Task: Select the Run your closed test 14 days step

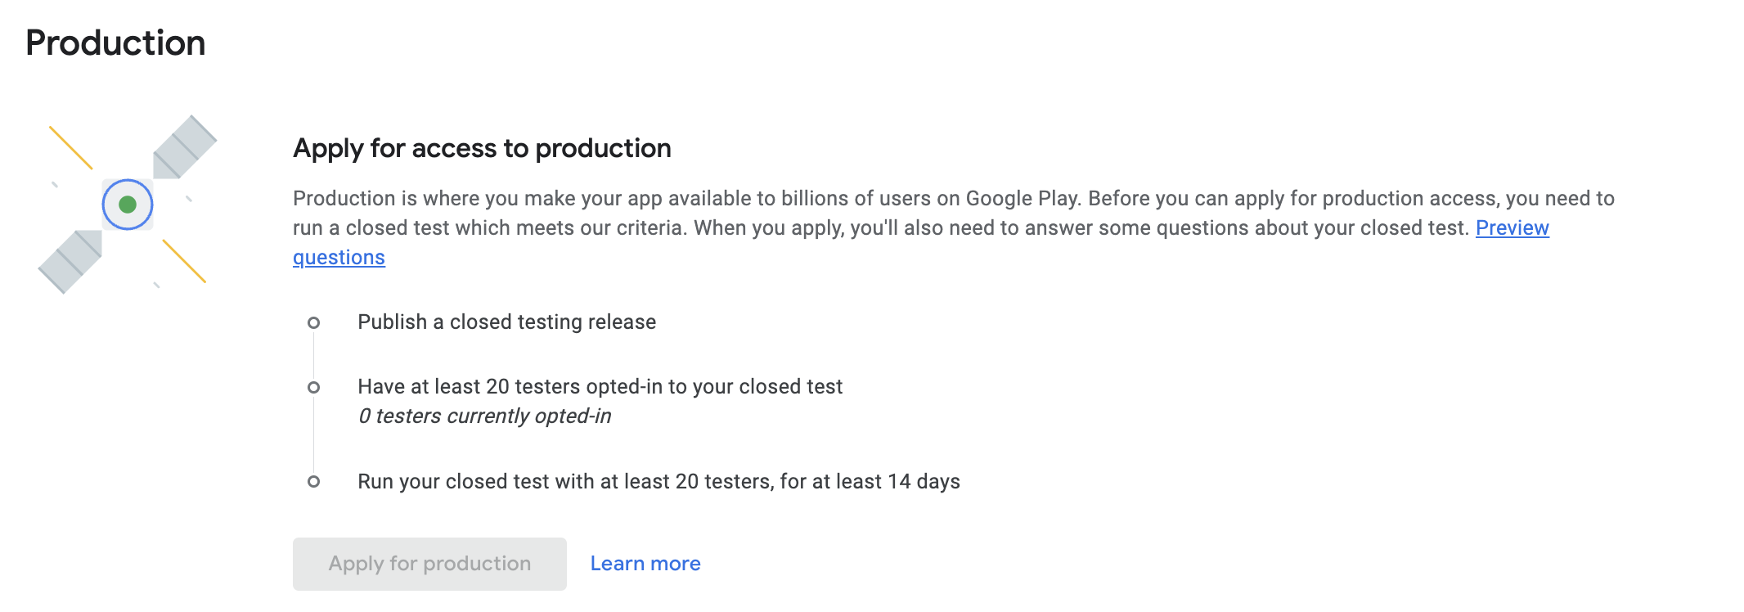Action: tap(658, 481)
